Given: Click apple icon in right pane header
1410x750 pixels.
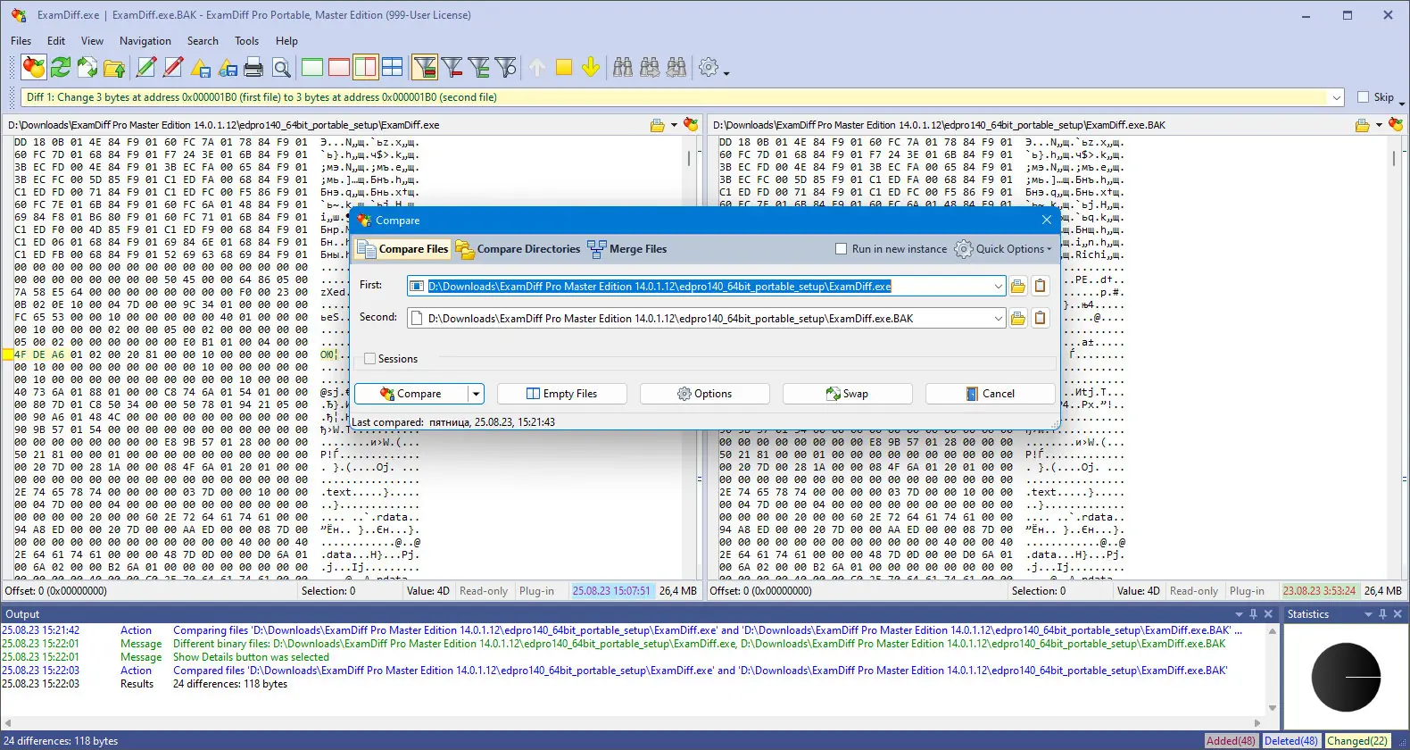Looking at the screenshot, I should pyautogui.click(x=1396, y=125).
